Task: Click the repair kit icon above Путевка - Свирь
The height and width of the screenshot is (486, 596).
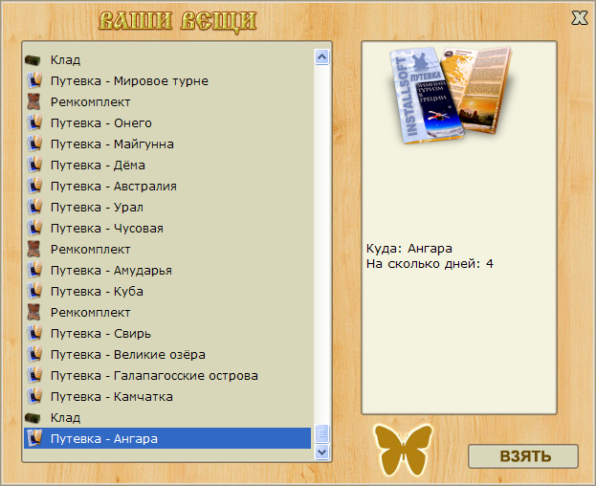Action: 33,312
